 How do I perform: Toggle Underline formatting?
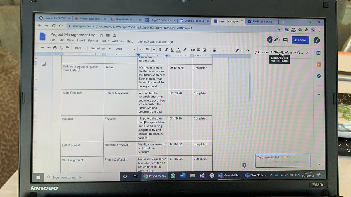tap(172, 50)
